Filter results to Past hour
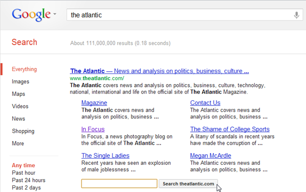306x192 pixels. coord(23,173)
